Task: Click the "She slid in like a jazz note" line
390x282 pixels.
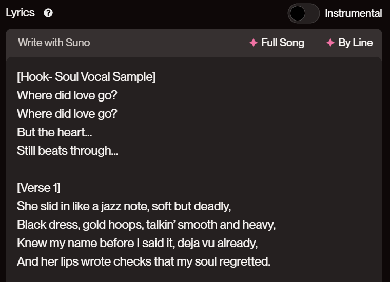Action: 124,206
